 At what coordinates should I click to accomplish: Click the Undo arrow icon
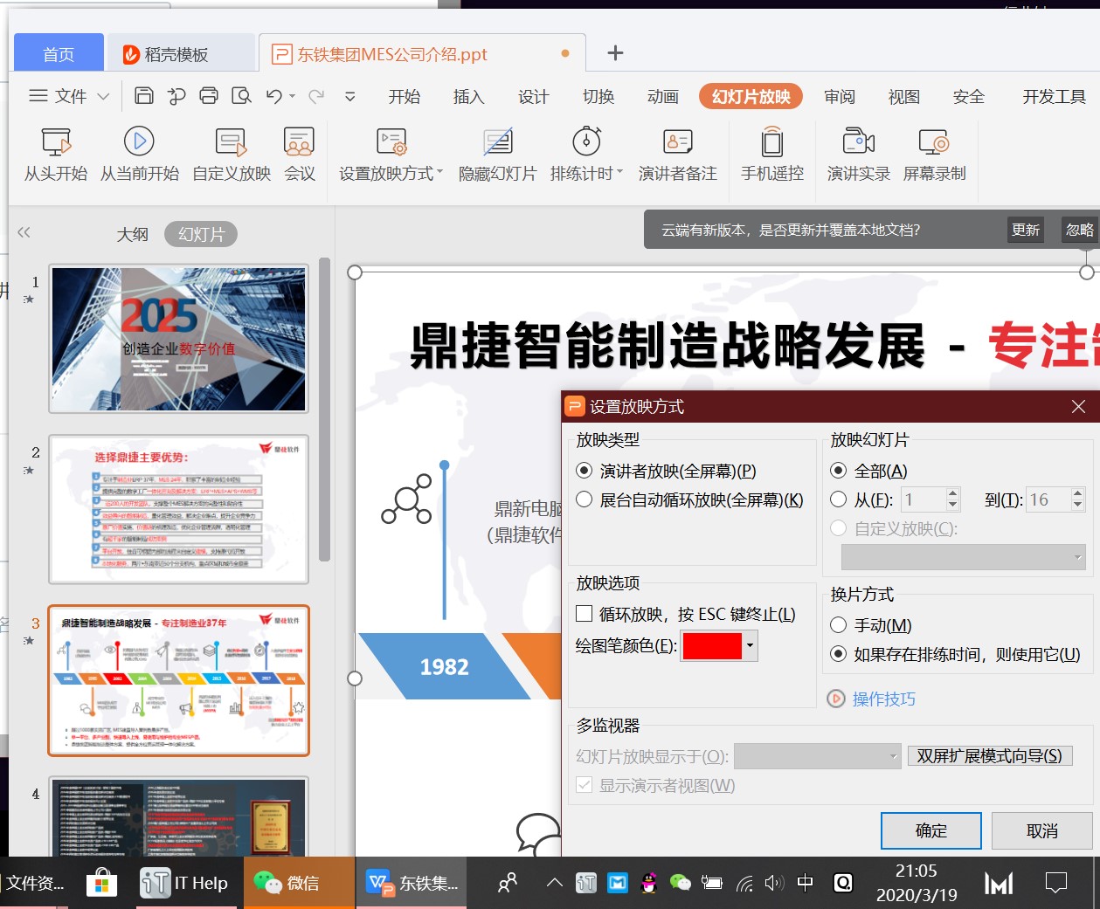(x=274, y=96)
